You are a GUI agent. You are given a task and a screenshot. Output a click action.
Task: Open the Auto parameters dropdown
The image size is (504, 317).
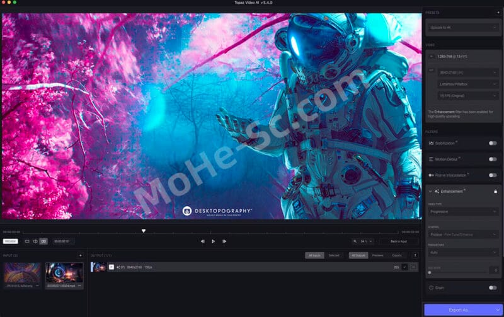(x=463, y=253)
